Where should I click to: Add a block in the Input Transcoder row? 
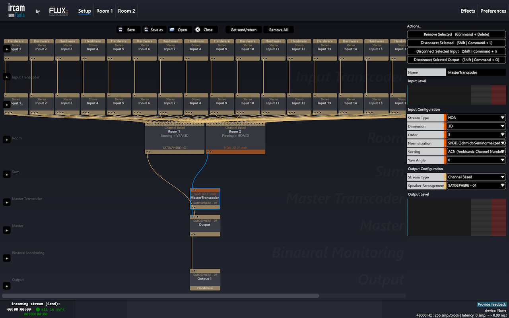coord(7,77)
